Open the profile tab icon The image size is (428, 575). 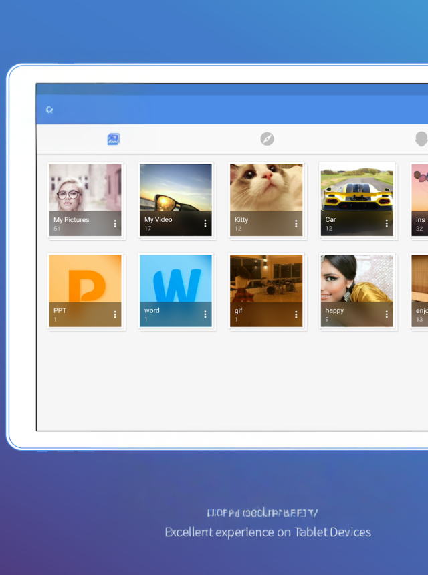(421, 139)
